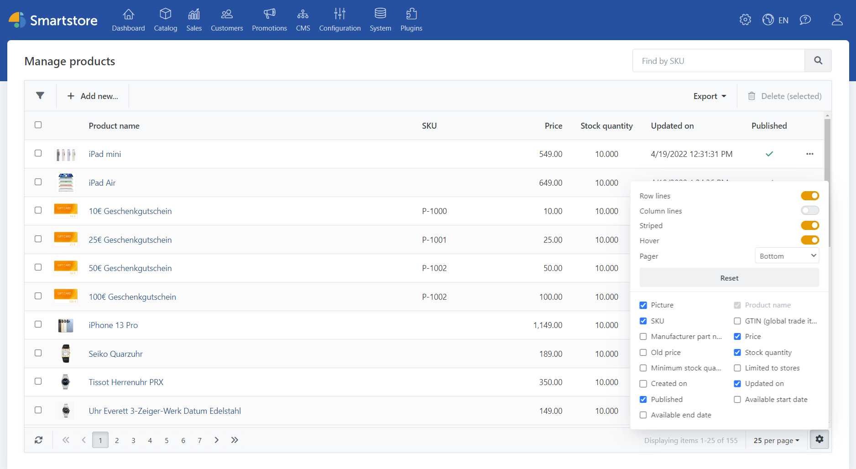The height and width of the screenshot is (469, 856).
Task: Open the user account icon
Action: 837,20
